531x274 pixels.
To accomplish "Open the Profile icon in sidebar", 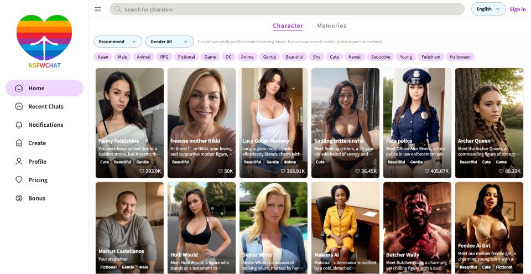I will point(19,162).
